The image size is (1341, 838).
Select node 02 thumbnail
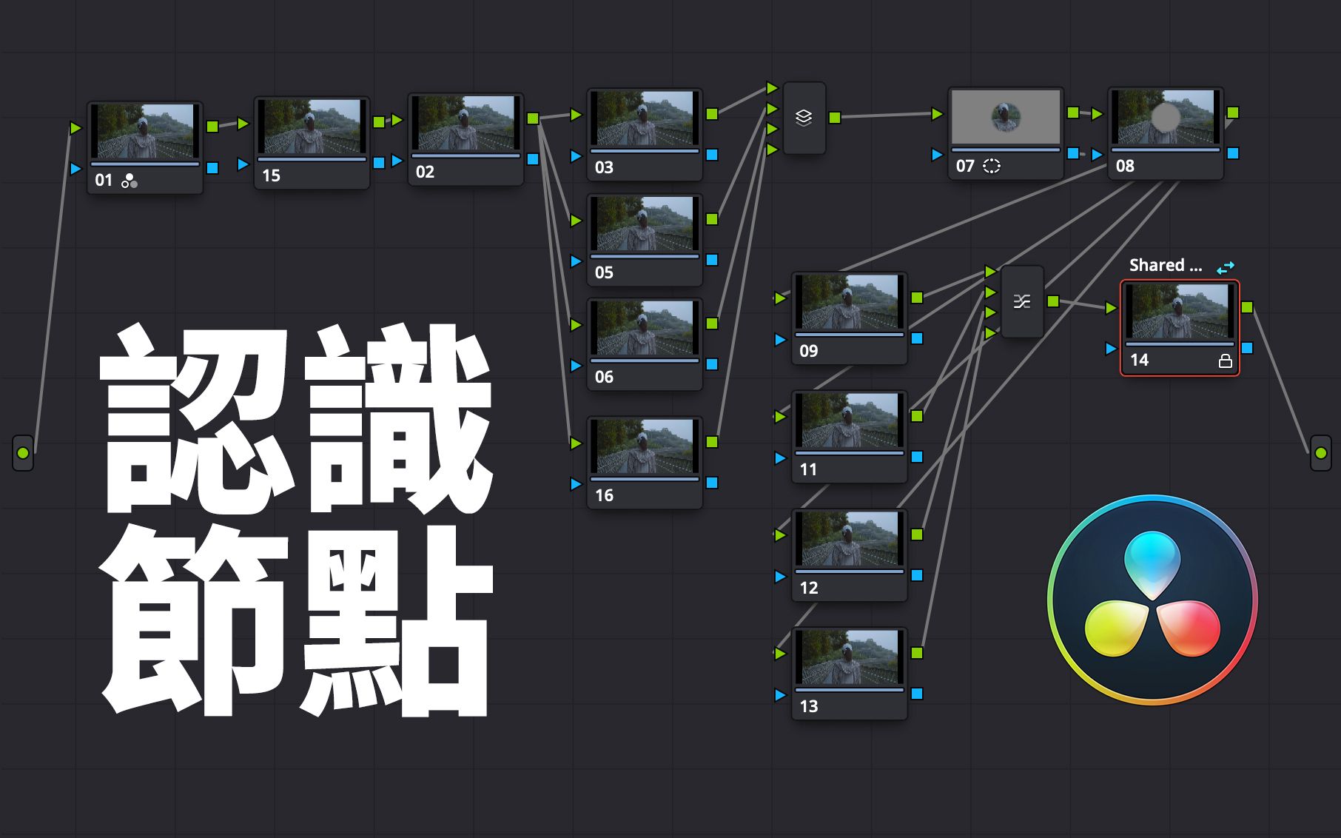(x=466, y=123)
